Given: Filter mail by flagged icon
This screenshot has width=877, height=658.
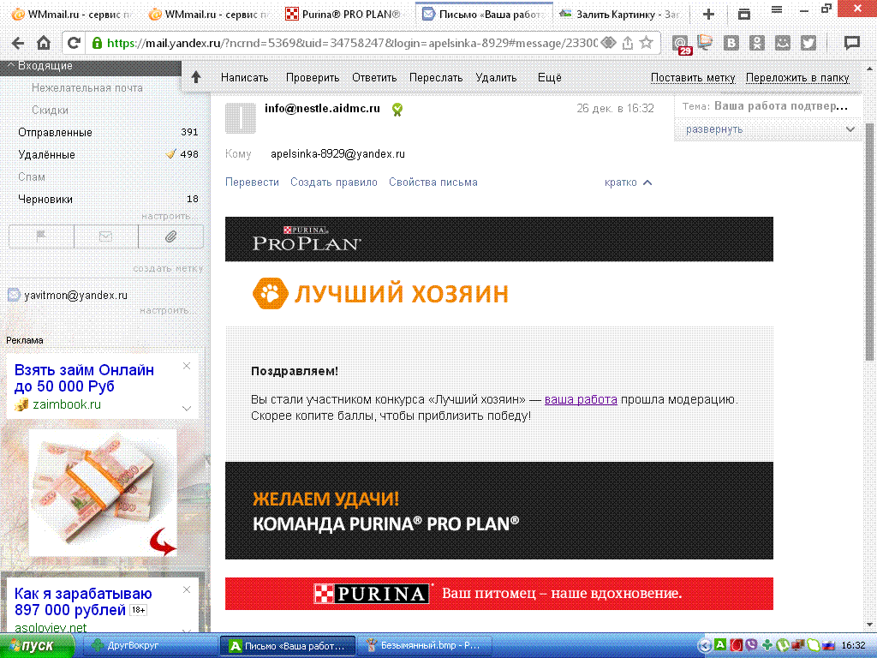Looking at the screenshot, I should click(x=41, y=236).
